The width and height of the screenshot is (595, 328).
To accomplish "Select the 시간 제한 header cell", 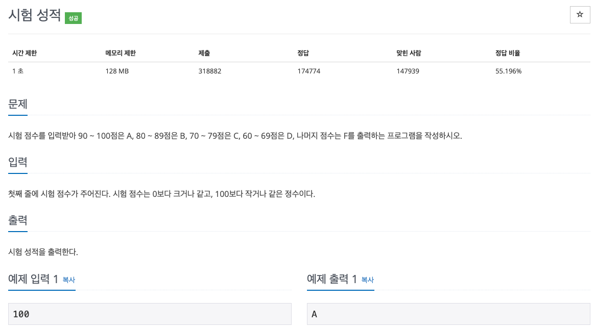I will pos(24,53).
